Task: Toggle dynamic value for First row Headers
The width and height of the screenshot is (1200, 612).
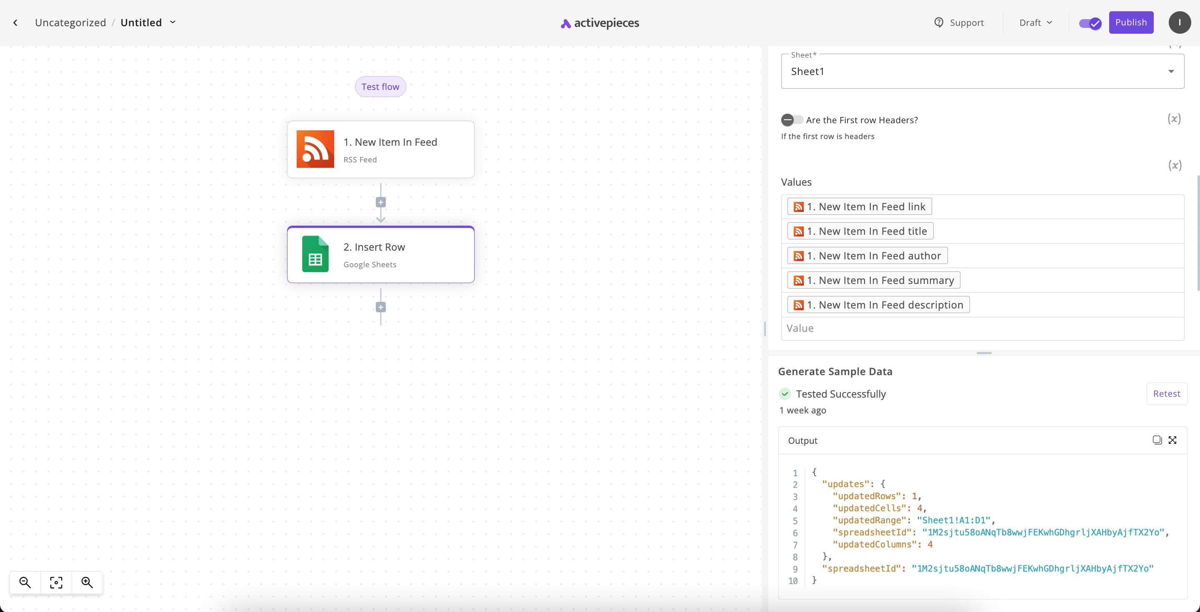Action: (1174, 119)
